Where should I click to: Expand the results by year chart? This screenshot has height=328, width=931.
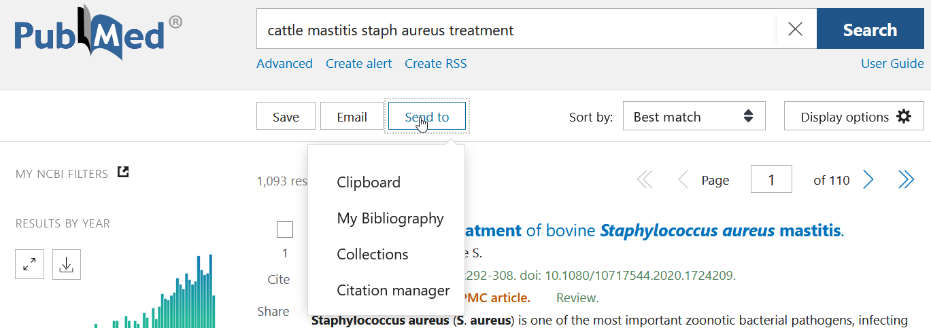[x=29, y=265]
